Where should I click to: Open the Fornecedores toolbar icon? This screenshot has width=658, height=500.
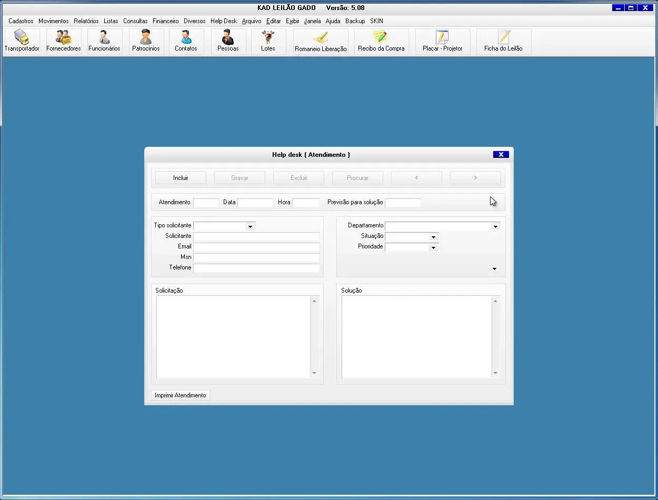point(64,42)
